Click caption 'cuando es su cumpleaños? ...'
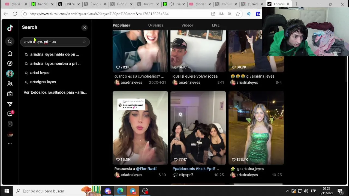Viewport: 349px width, 196px height. 139,76
